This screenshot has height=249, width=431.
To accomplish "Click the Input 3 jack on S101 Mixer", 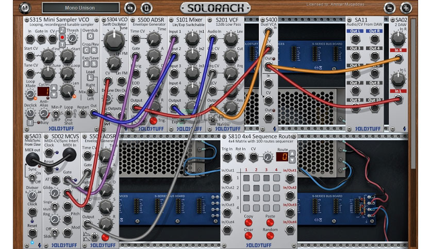I will [174, 73].
